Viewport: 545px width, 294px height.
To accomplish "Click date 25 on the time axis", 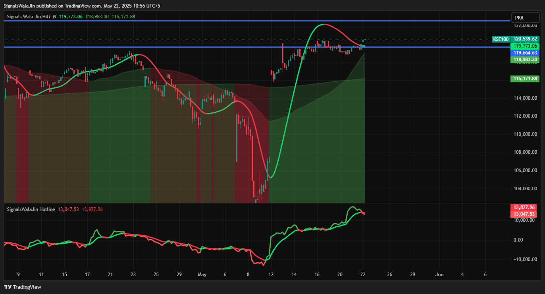I will pos(156,275).
